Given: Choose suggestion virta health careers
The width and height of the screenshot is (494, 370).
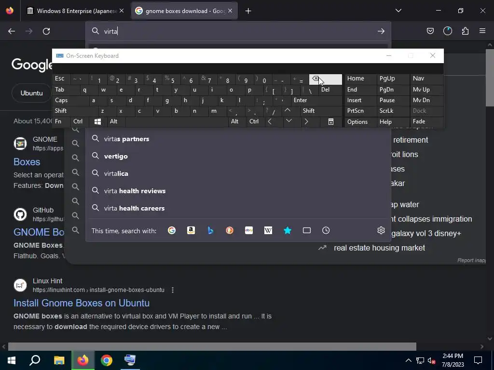Looking at the screenshot, I should coord(238,208).
